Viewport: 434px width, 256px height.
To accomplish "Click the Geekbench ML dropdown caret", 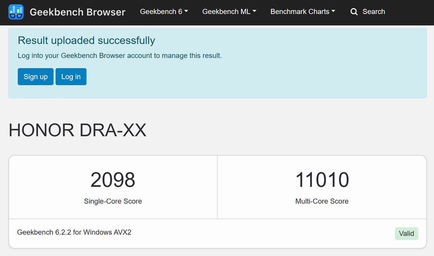I will (x=254, y=11).
